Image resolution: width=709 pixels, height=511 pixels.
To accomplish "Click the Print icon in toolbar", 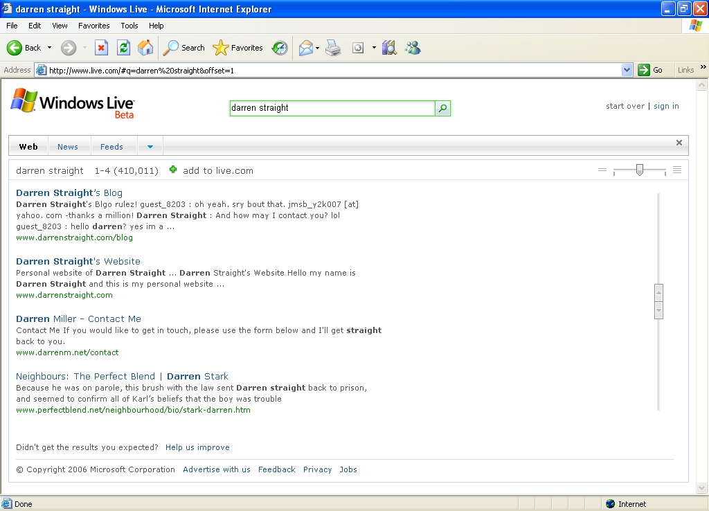I will tap(333, 48).
